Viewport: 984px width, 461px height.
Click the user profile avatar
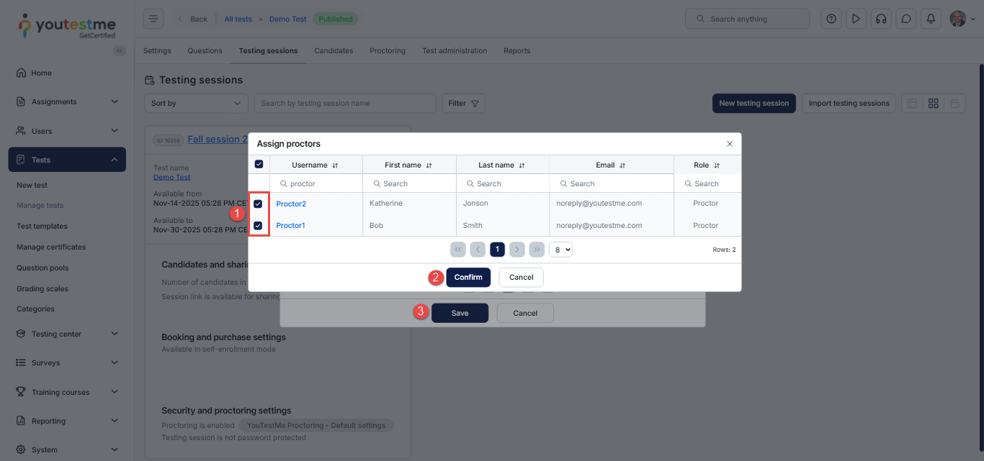(x=957, y=19)
